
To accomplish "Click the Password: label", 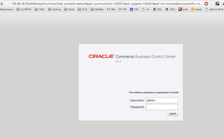I will (x=137, y=107).
